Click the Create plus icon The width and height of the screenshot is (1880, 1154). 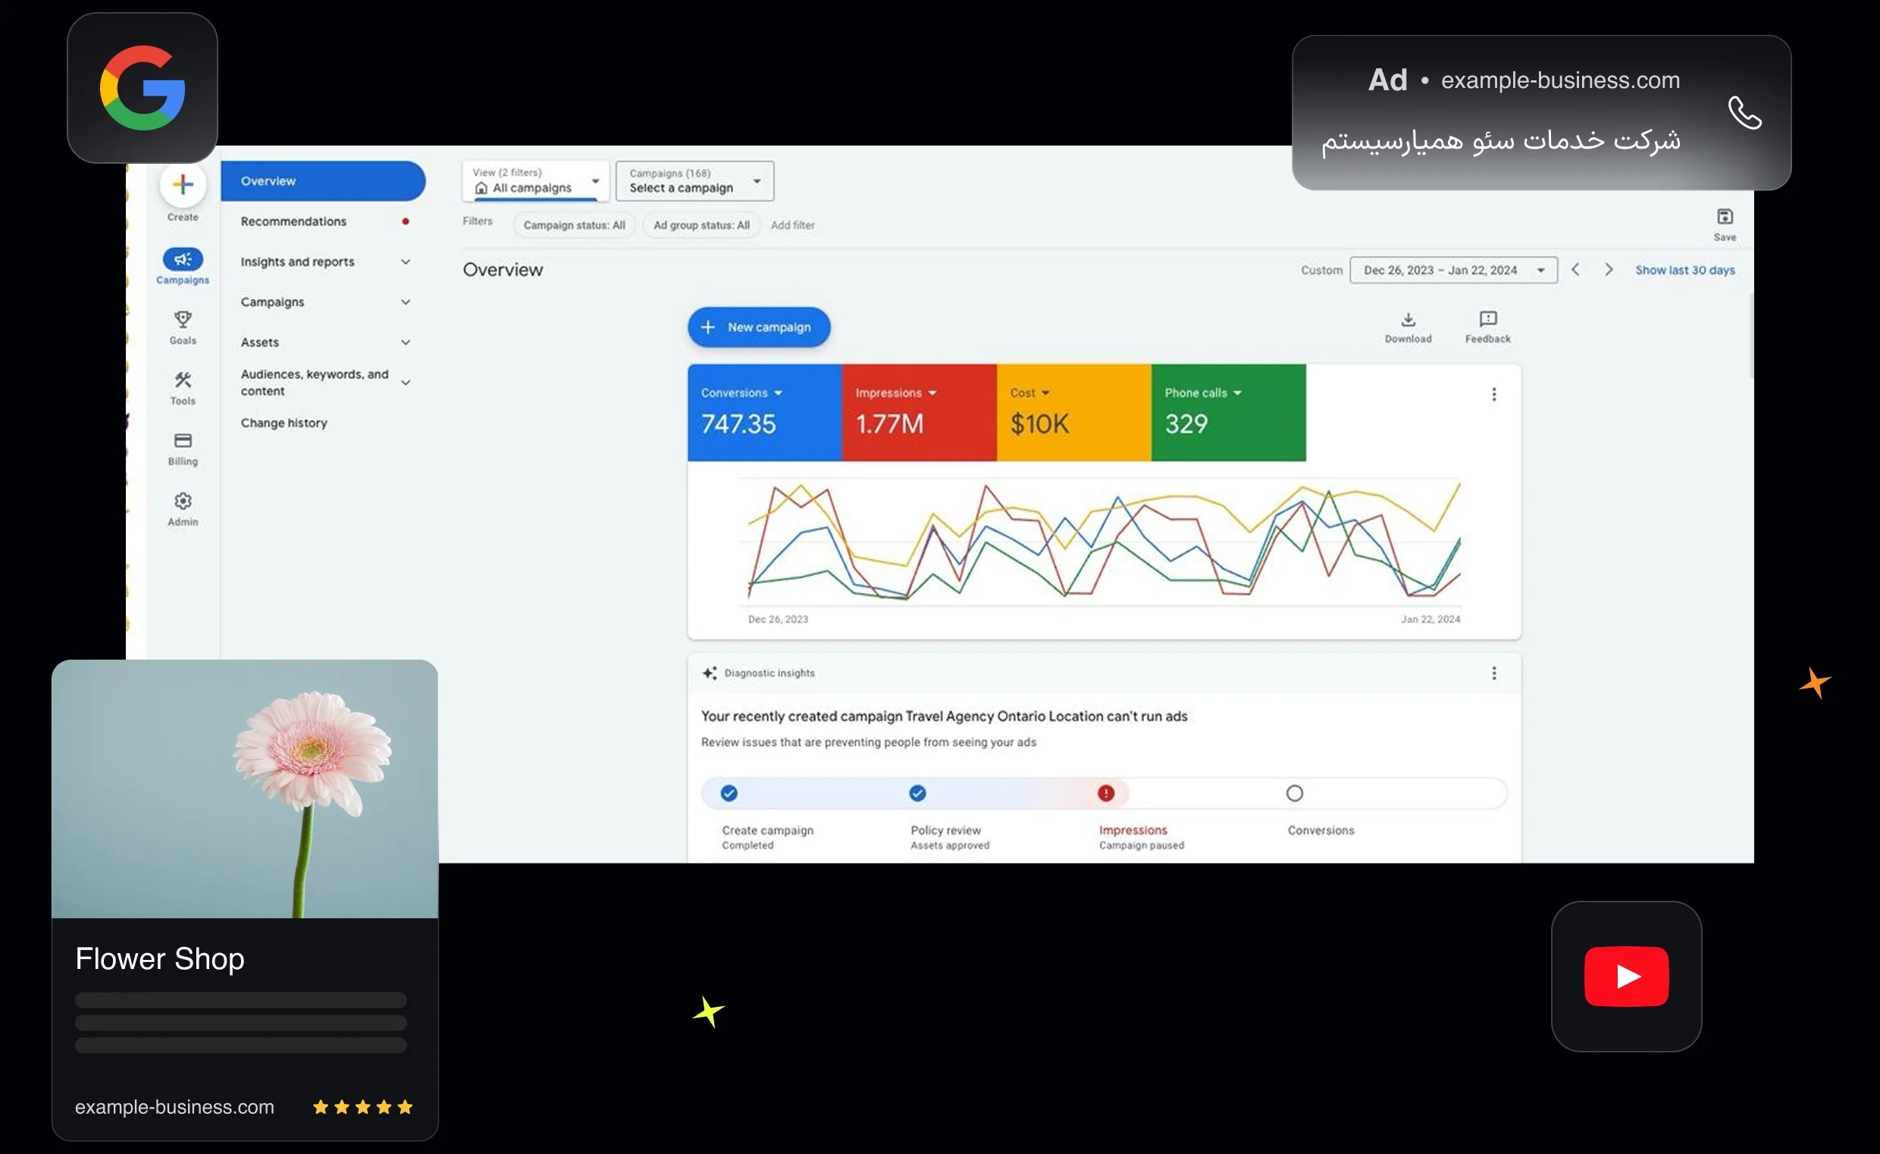(x=183, y=185)
